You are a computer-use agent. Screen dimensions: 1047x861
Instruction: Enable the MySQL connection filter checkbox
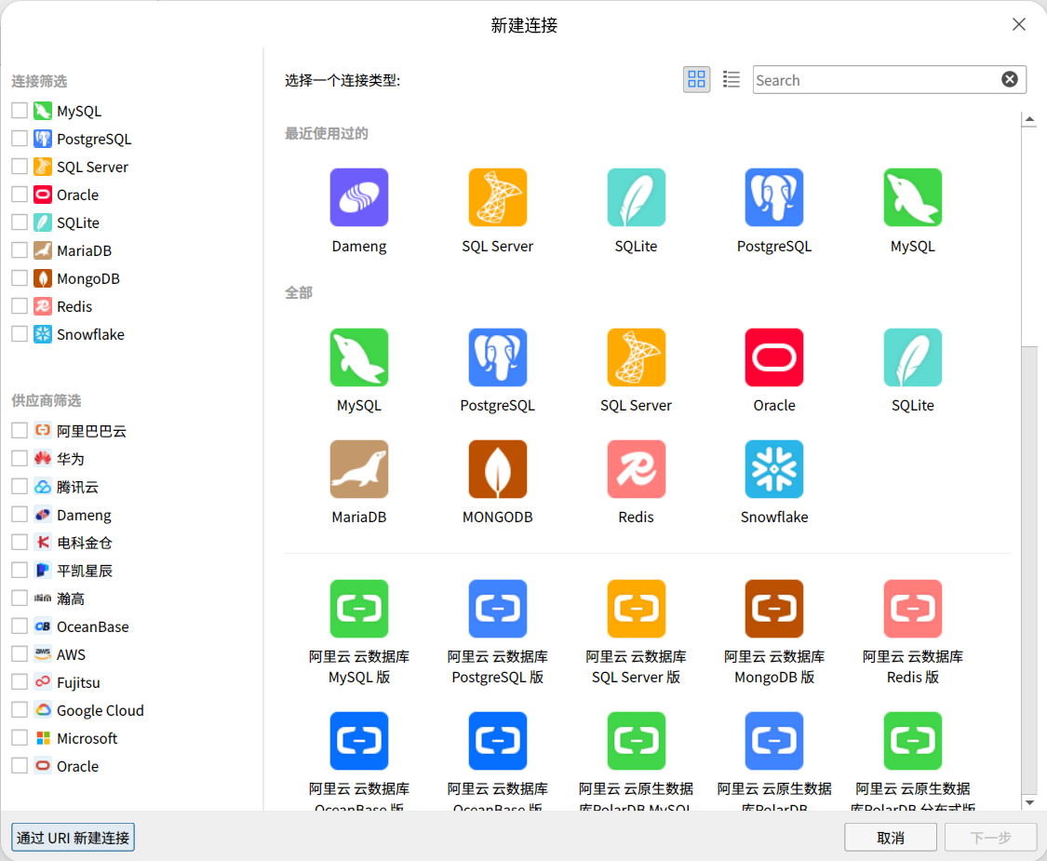[x=20, y=111]
